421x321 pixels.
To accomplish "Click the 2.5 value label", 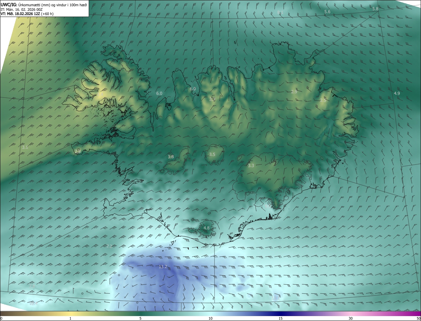I will (x=323, y=100).
